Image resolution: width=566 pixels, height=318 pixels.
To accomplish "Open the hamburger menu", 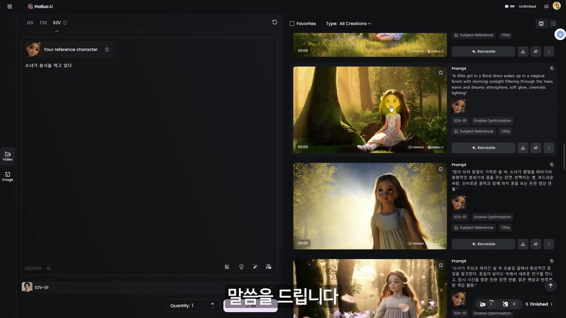I will pyautogui.click(x=10, y=6).
